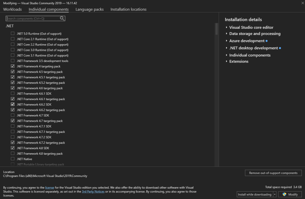Screen dimensions: 305x199
Task: Click the search magnifier icon
Action: pyautogui.click(x=62, y=18)
